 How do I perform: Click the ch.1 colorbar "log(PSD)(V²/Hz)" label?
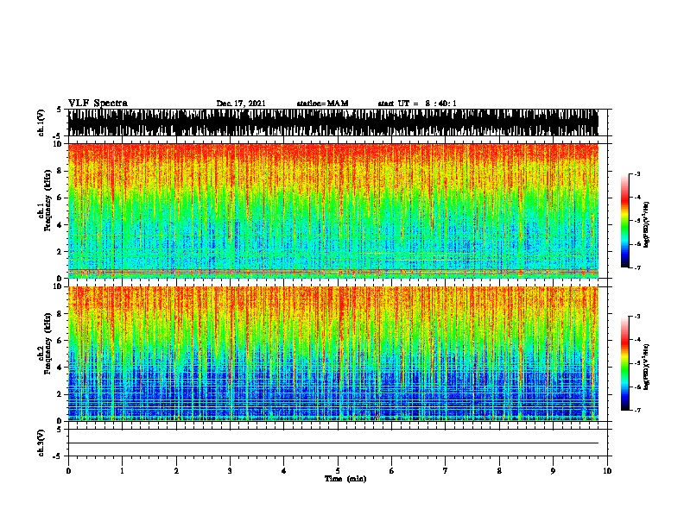click(x=646, y=224)
